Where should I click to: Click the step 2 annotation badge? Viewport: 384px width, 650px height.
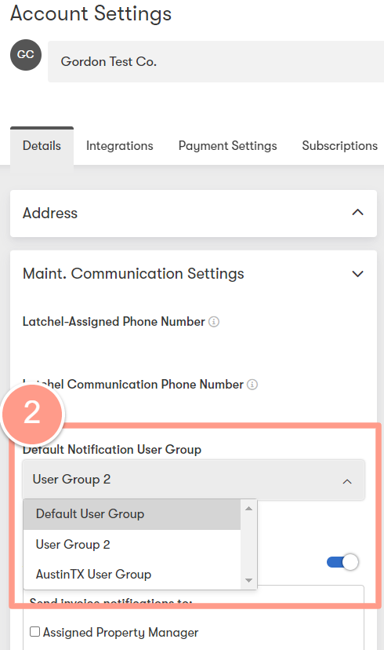32,414
